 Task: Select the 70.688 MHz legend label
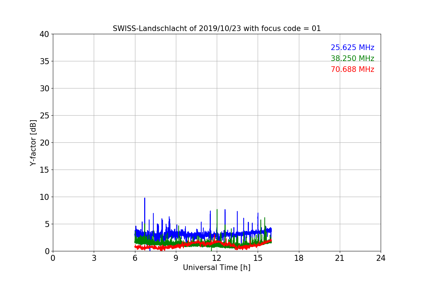coord(352,69)
